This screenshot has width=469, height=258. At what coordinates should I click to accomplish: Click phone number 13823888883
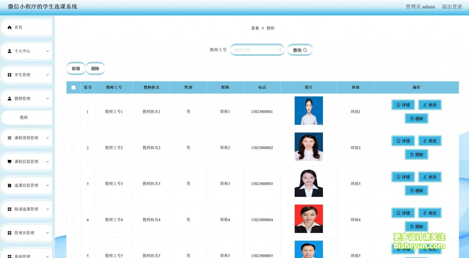click(262, 184)
